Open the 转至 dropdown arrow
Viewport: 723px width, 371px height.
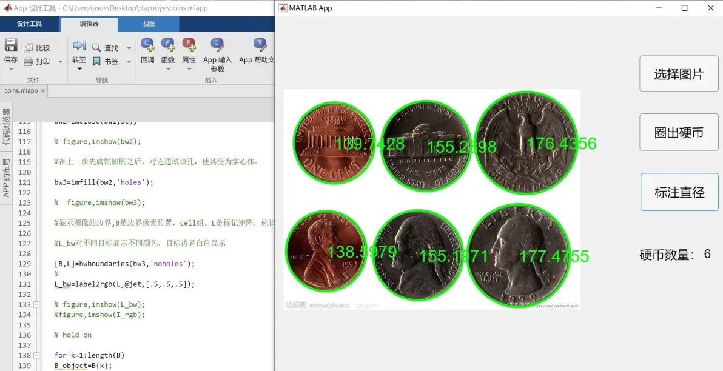click(79, 69)
